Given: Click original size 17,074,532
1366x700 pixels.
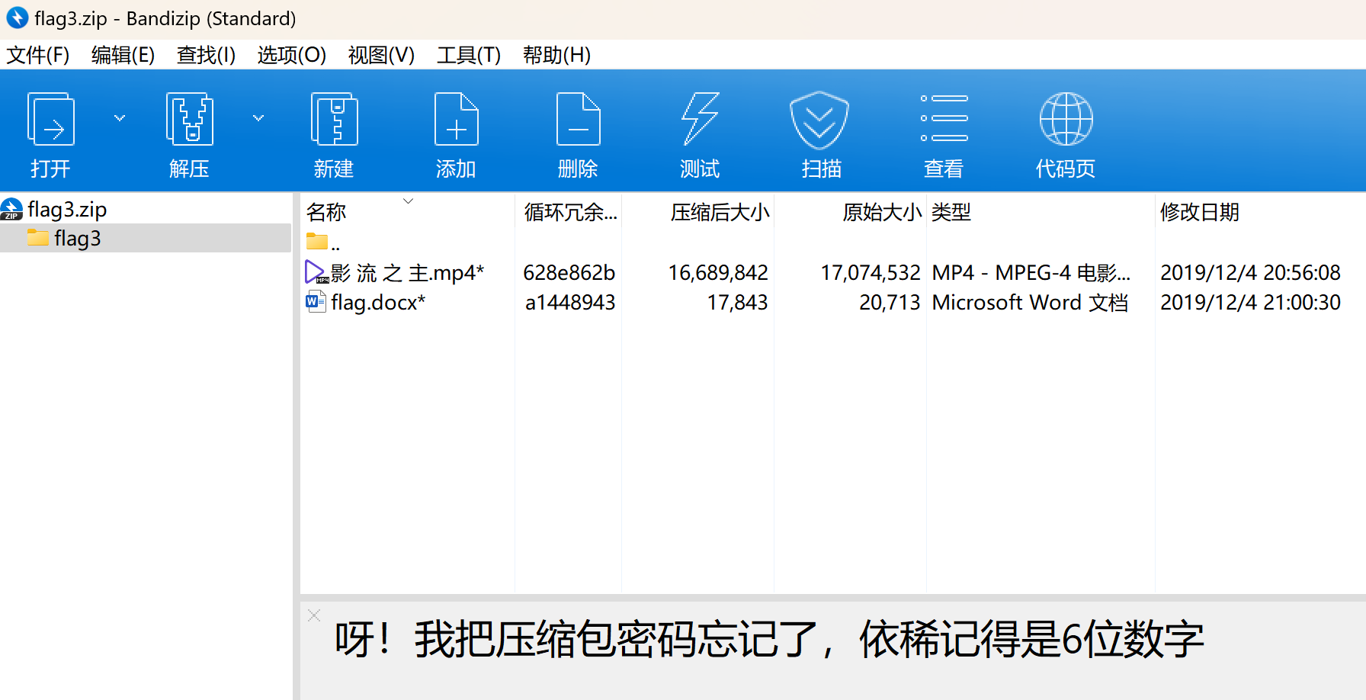Looking at the screenshot, I should click(x=871, y=272).
